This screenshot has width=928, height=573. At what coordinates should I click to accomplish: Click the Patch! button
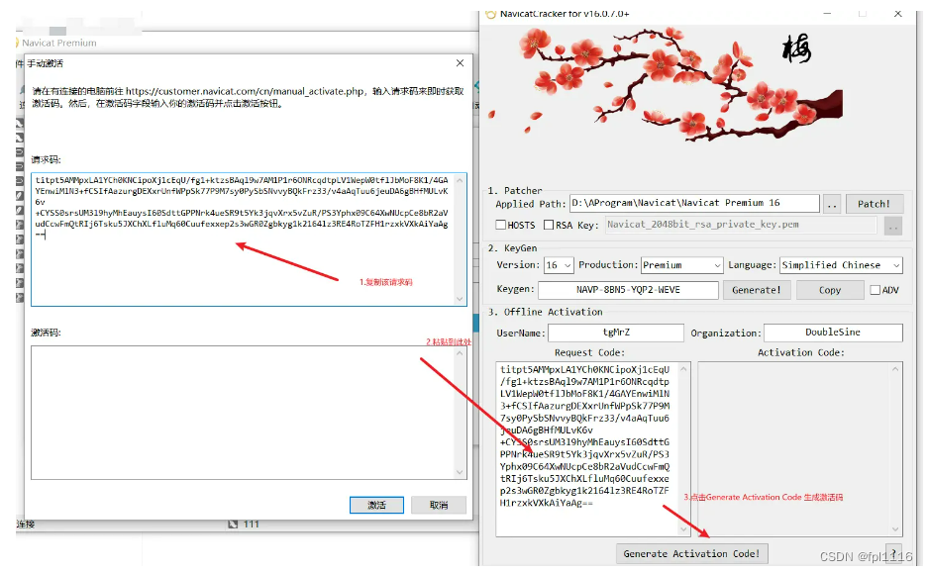(875, 204)
